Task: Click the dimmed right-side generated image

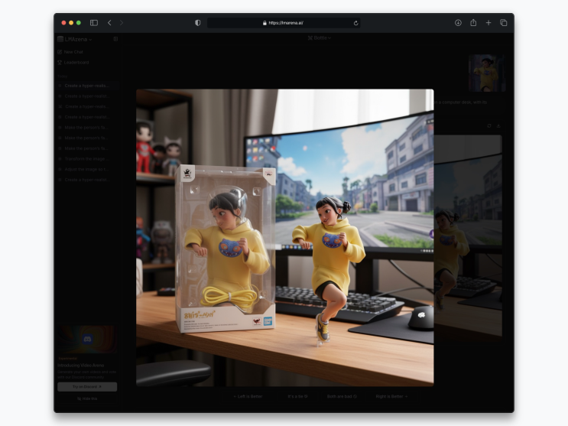Action: 468,236
